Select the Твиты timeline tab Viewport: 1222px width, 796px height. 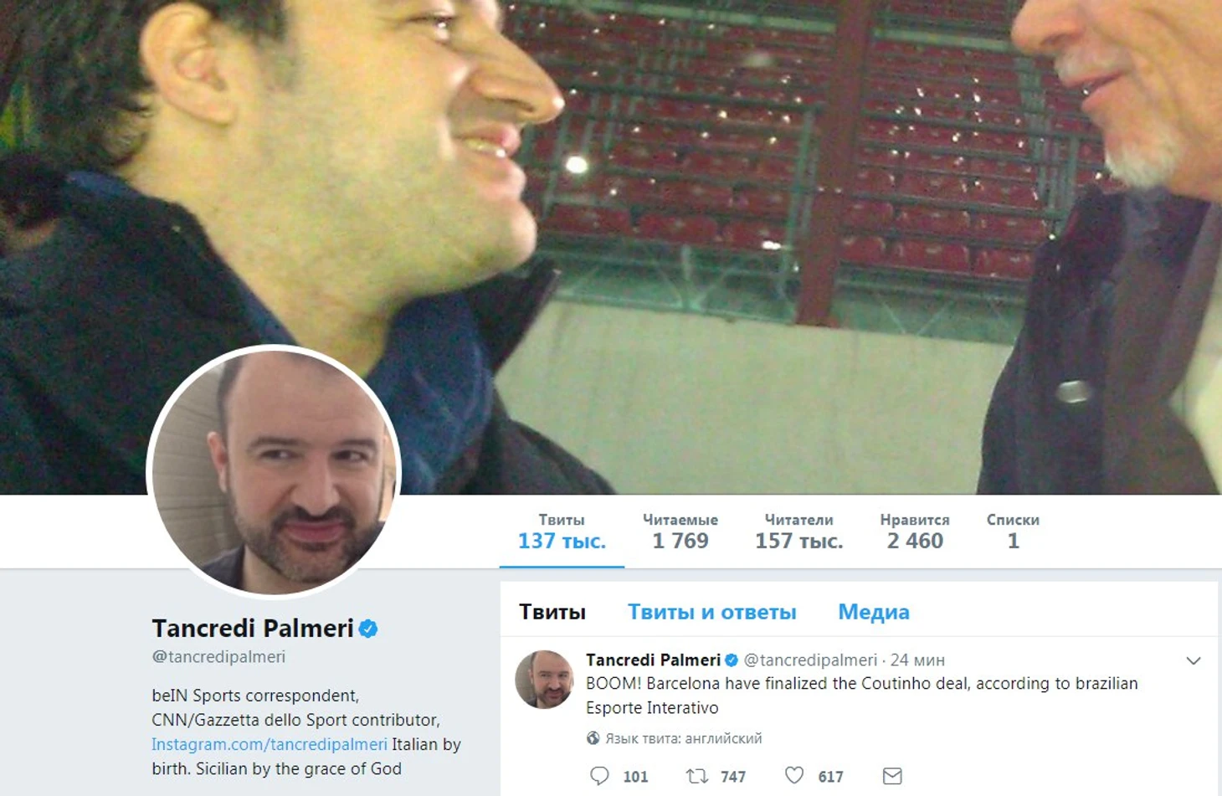552,612
